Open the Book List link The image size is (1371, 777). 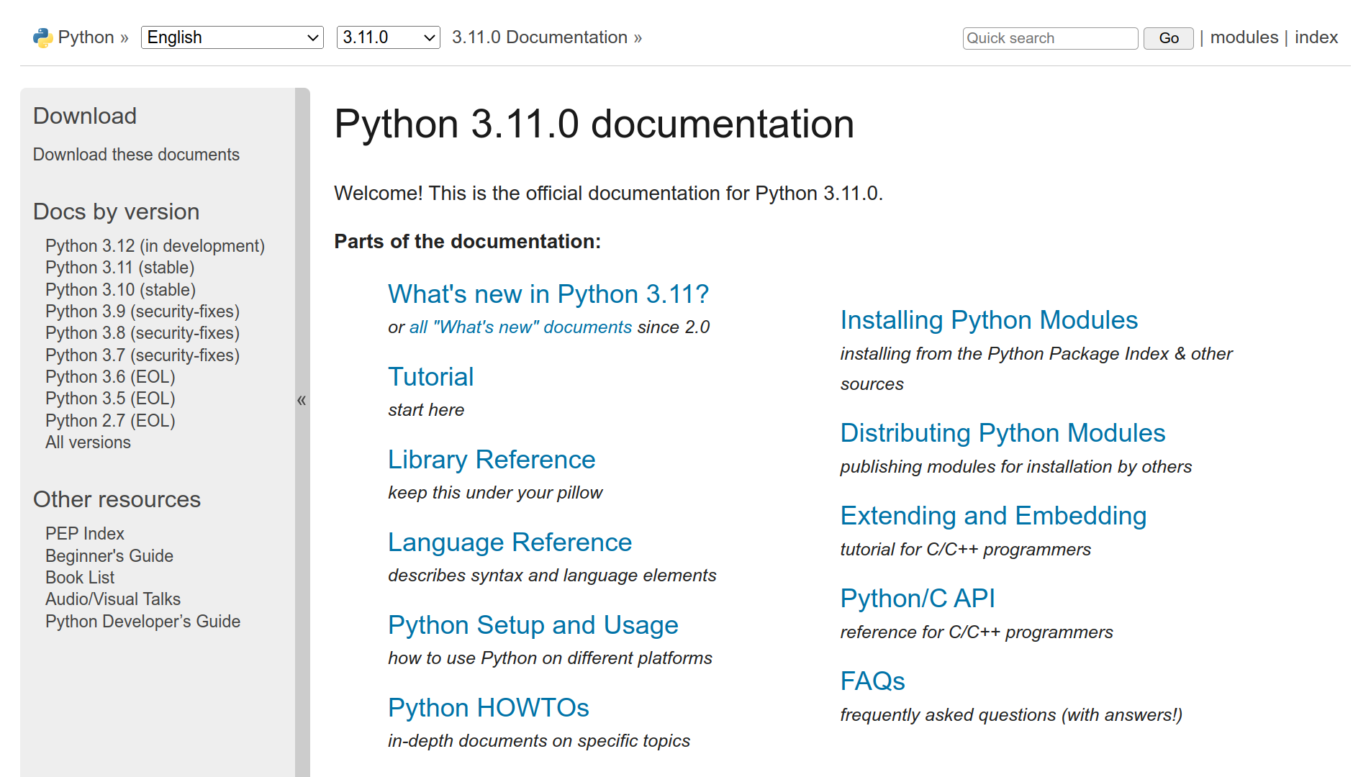(x=80, y=578)
